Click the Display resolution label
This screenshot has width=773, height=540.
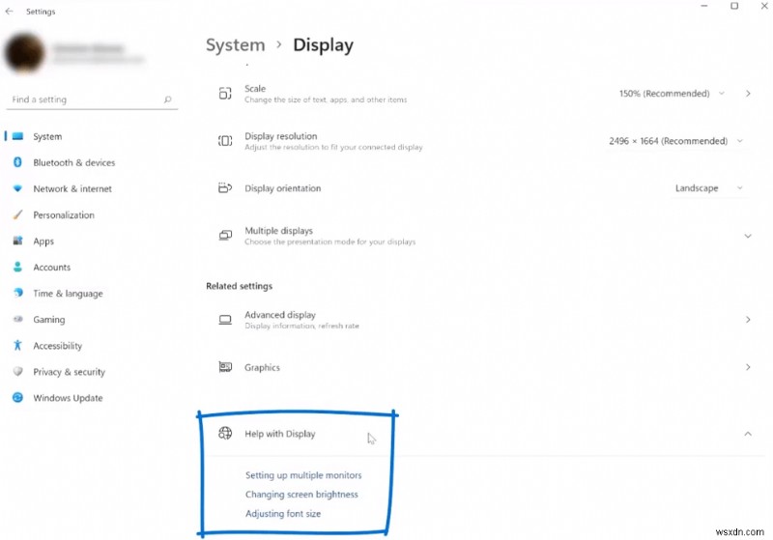[x=280, y=136]
